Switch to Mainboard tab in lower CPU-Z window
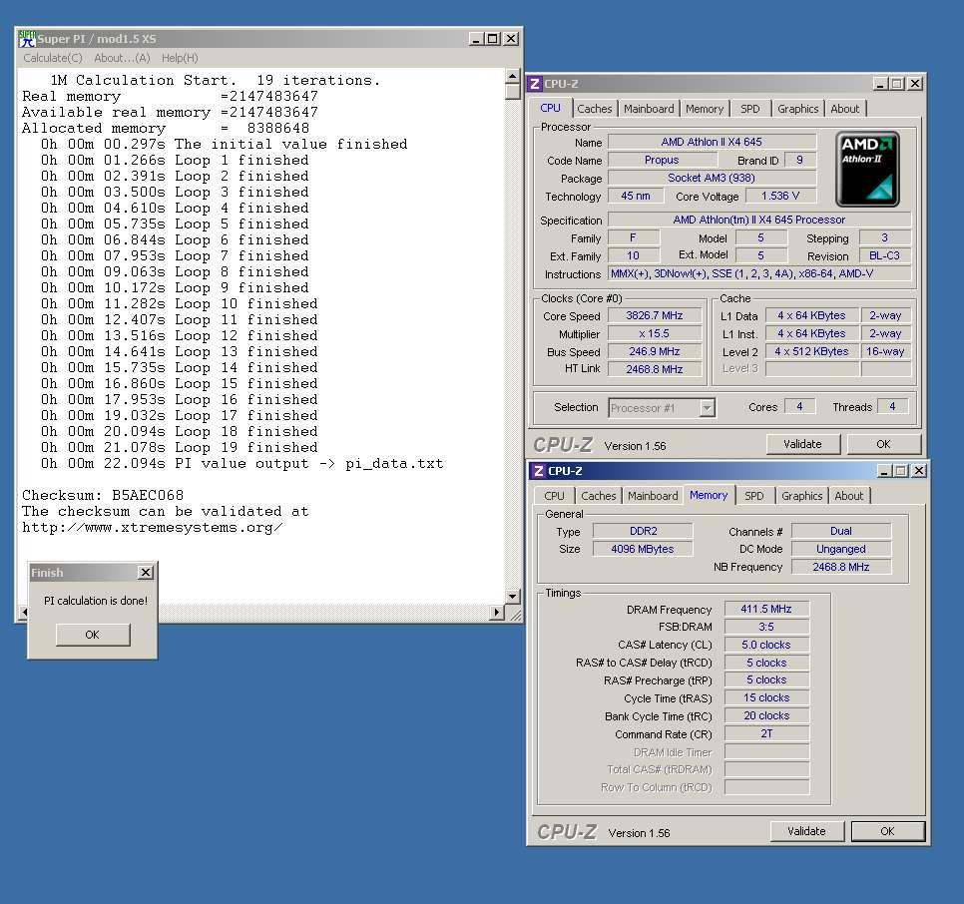964x904 pixels. pos(653,496)
